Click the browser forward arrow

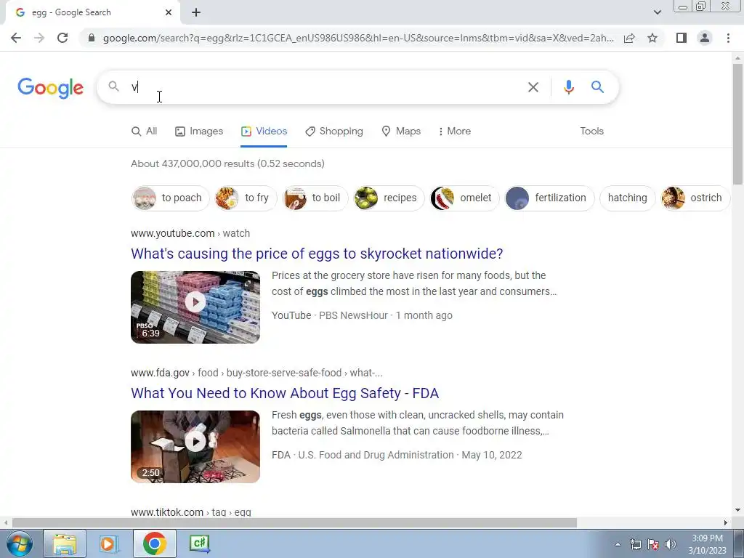39,38
